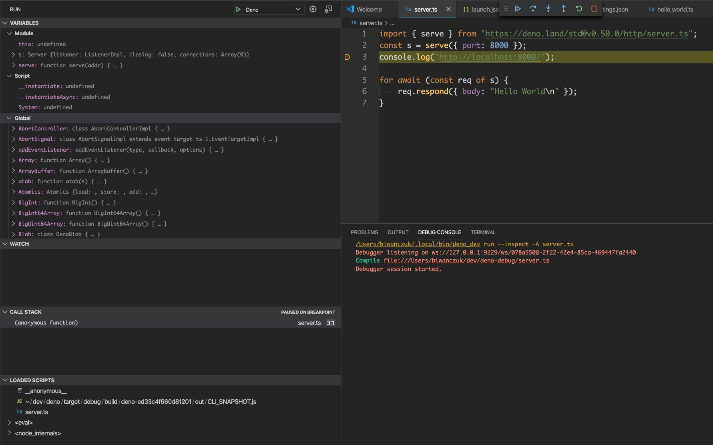Screen dimensions: 713x445
Task: Click the Step Over debug icon
Action: 533,9
